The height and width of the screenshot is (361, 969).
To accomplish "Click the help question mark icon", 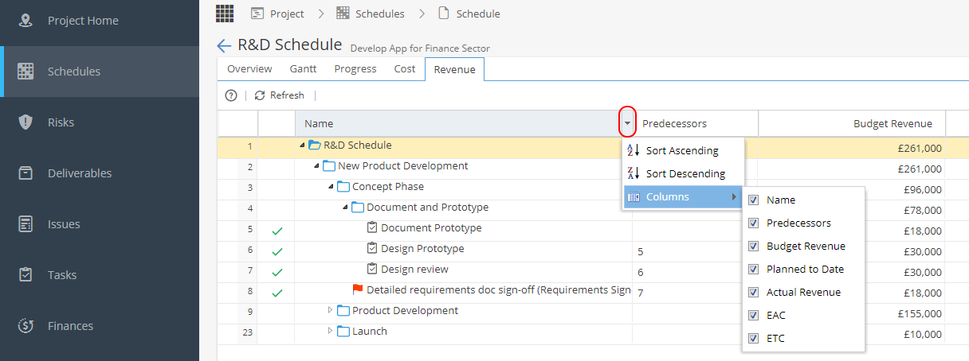I will click(x=231, y=95).
